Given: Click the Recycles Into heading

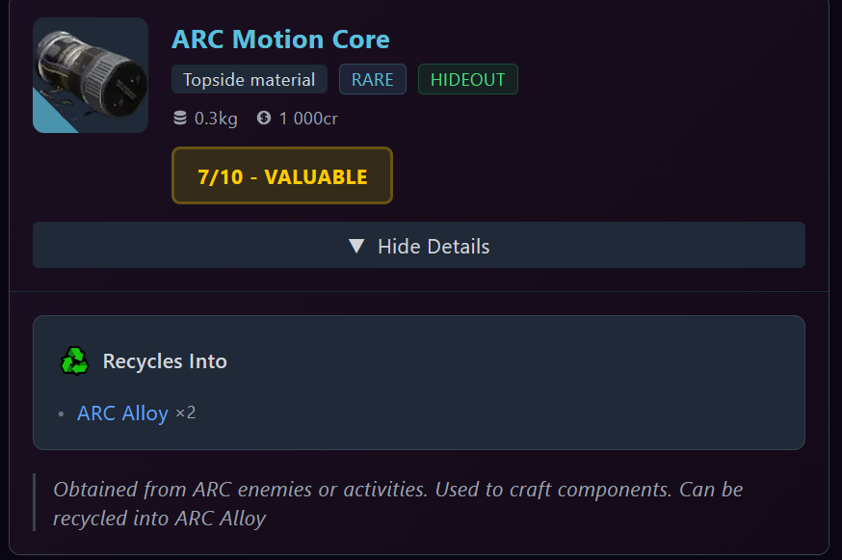Looking at the screenshot, I should click(165, 361).
